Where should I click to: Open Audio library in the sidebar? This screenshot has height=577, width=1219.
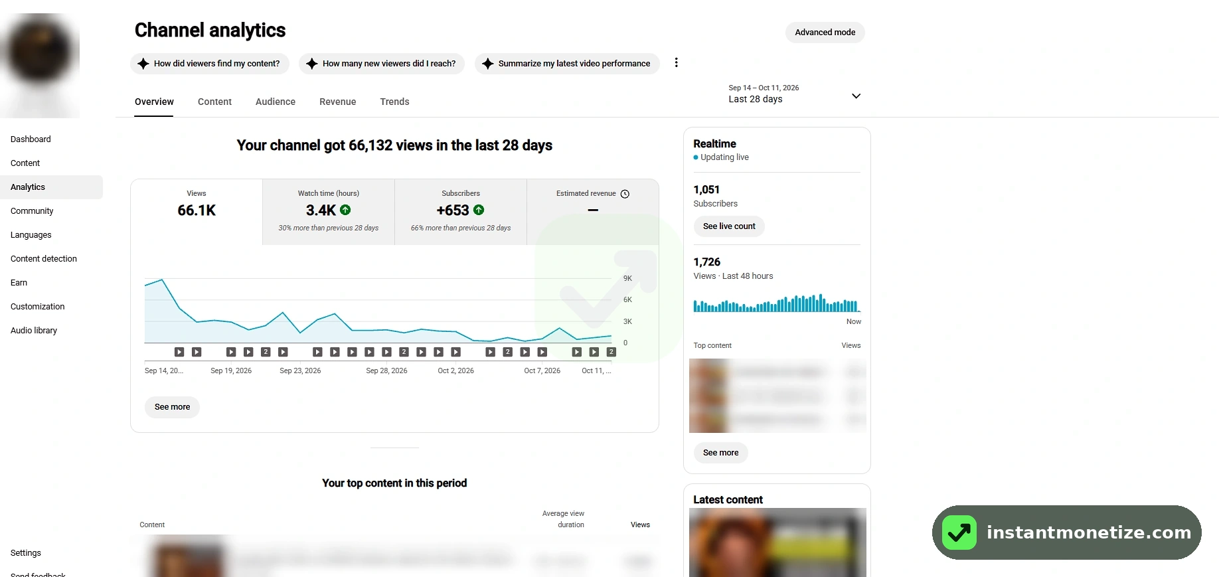52,331
